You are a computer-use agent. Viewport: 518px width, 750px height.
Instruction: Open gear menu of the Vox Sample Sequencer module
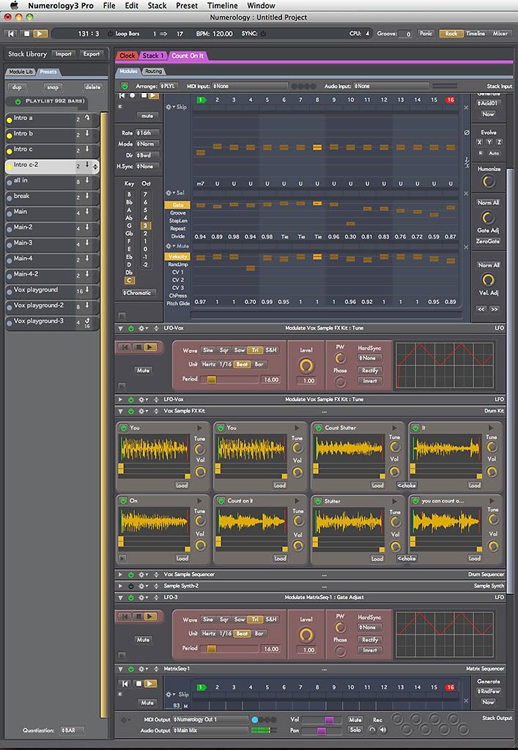pos(143,574)
